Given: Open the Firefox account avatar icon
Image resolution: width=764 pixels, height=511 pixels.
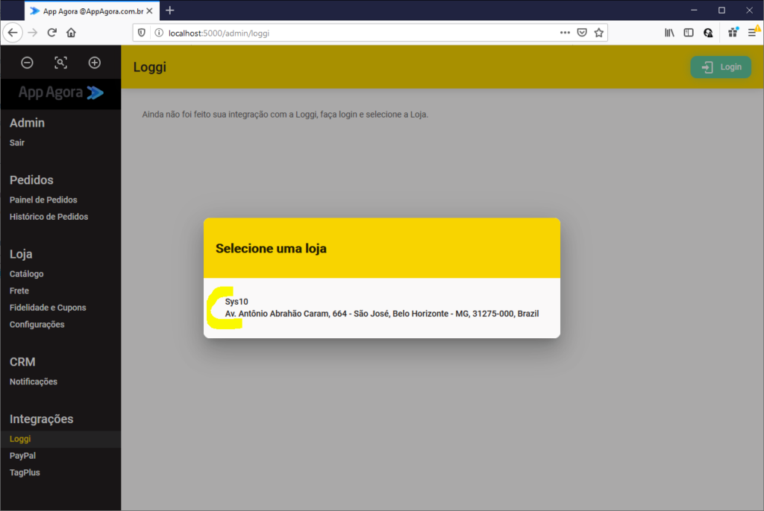Looking at the screenshot, I should pos(708,33).
